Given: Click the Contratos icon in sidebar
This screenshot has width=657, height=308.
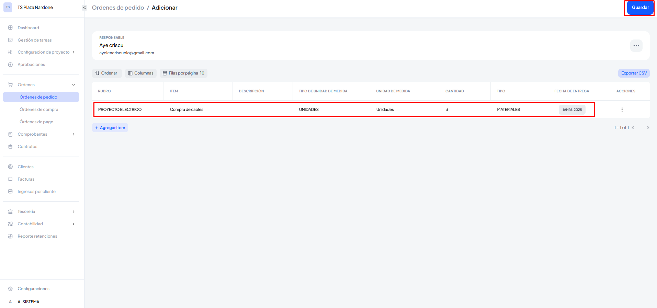Looking at the screenshot, I should [10, 147].
